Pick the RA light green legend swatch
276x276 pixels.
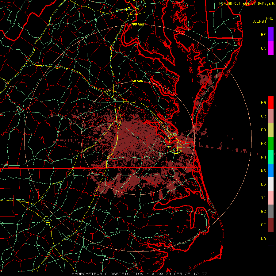271,157
